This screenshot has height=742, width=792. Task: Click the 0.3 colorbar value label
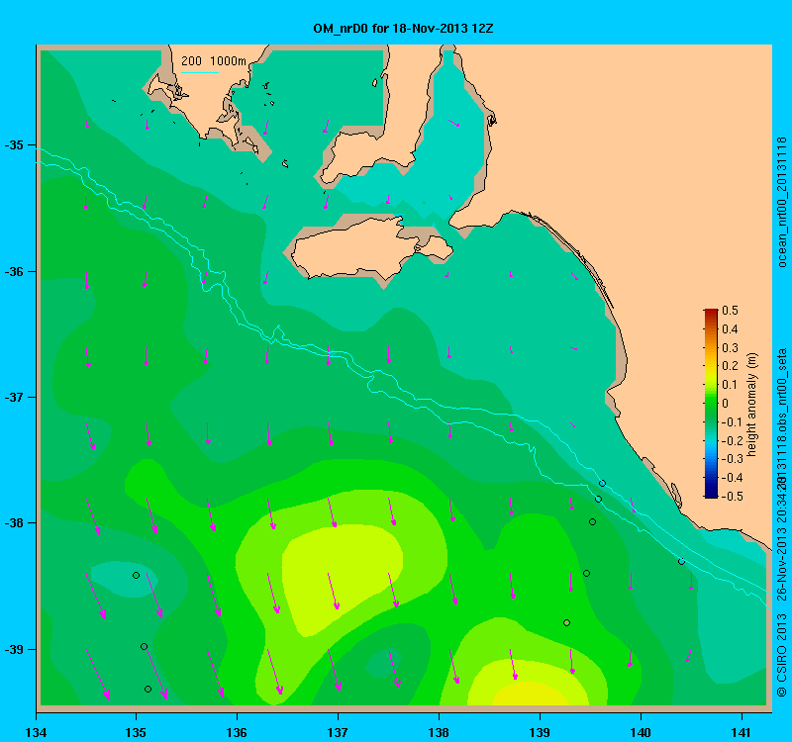[730, 348]
